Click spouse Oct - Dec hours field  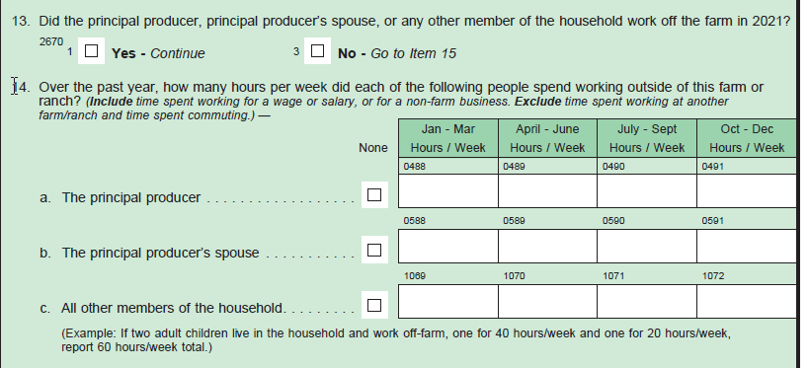747,247
